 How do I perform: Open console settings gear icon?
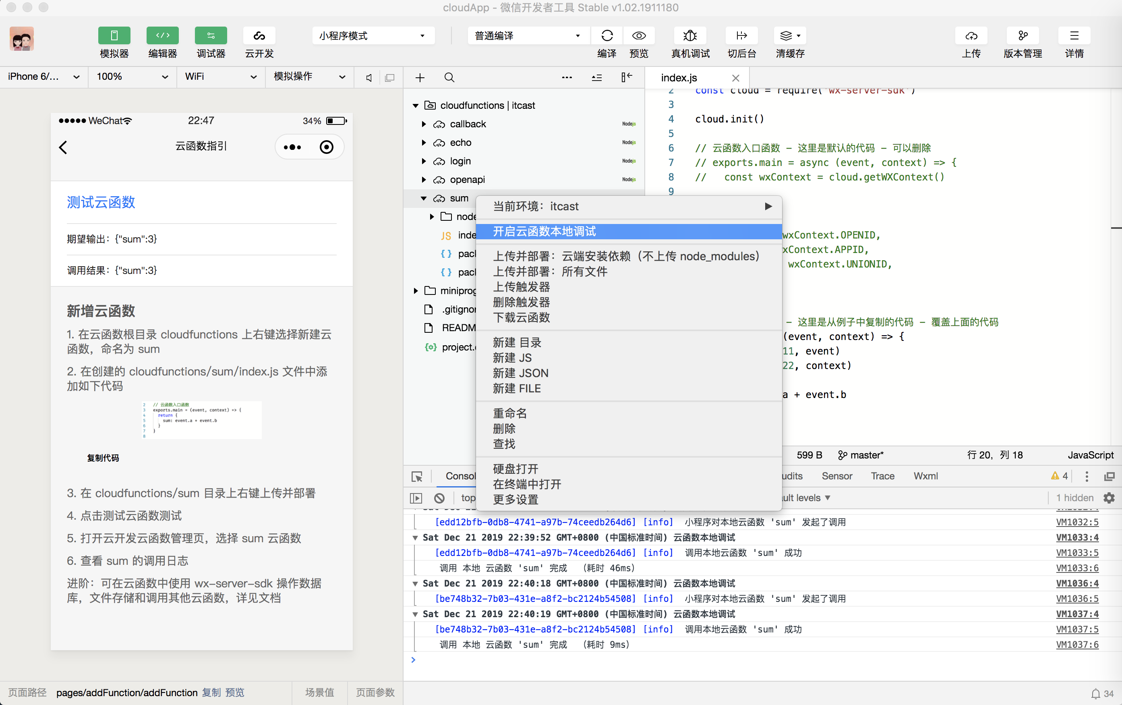[x=1110, y=498]
